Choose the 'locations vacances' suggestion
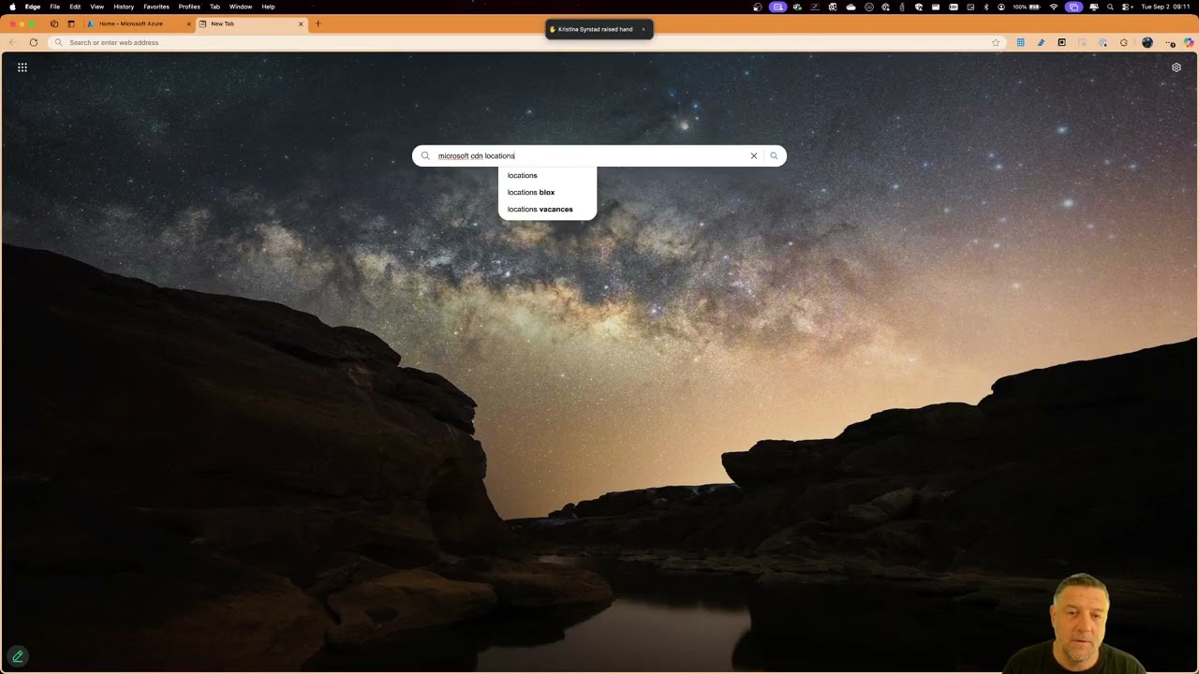 coord(547,210)
